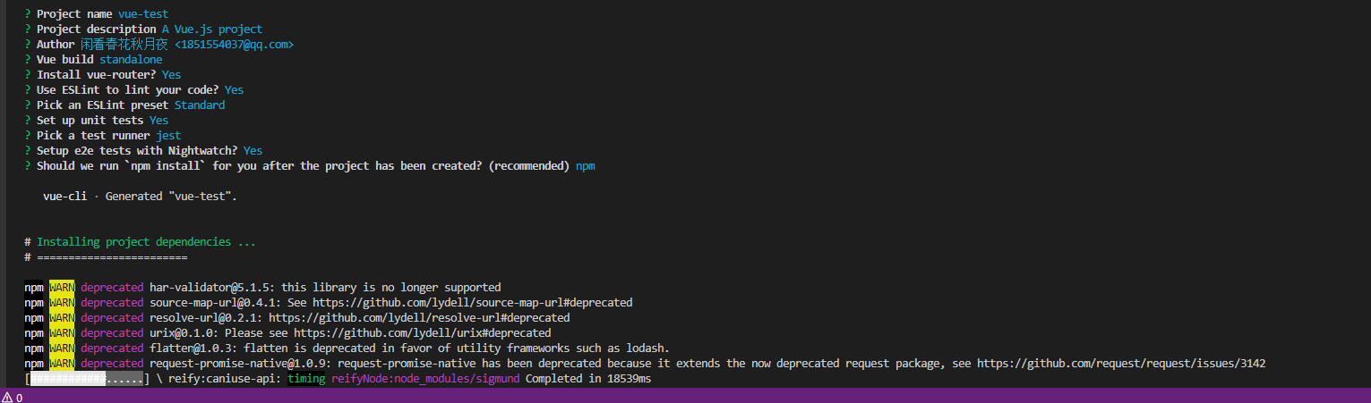Viewport: 1371px width, 403px height.
Task: Open the request issues 3142 link
Action: coord(1120,364)
